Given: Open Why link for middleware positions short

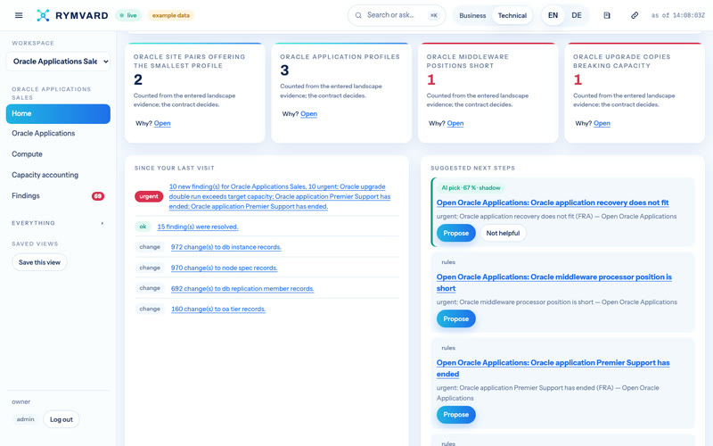Looking at the screenshot, I should pyautogui.click(x=455, y=123).
